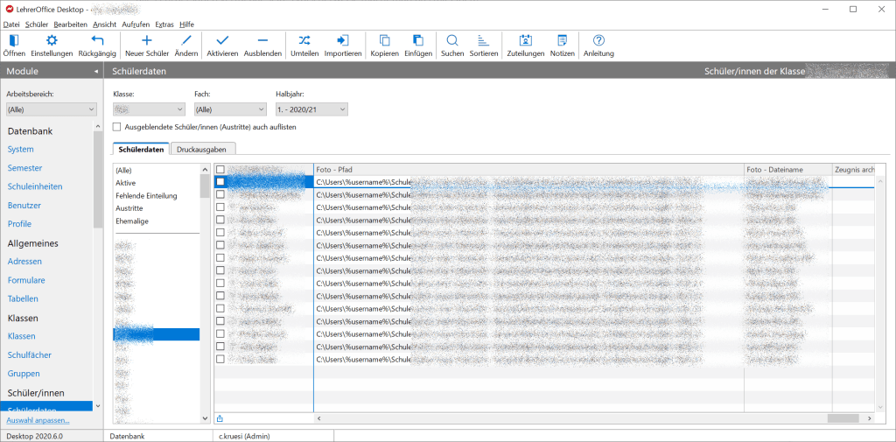This screenshot has height=442, width=896.
Task: Open the Extras menu
Action: point(162,24)
